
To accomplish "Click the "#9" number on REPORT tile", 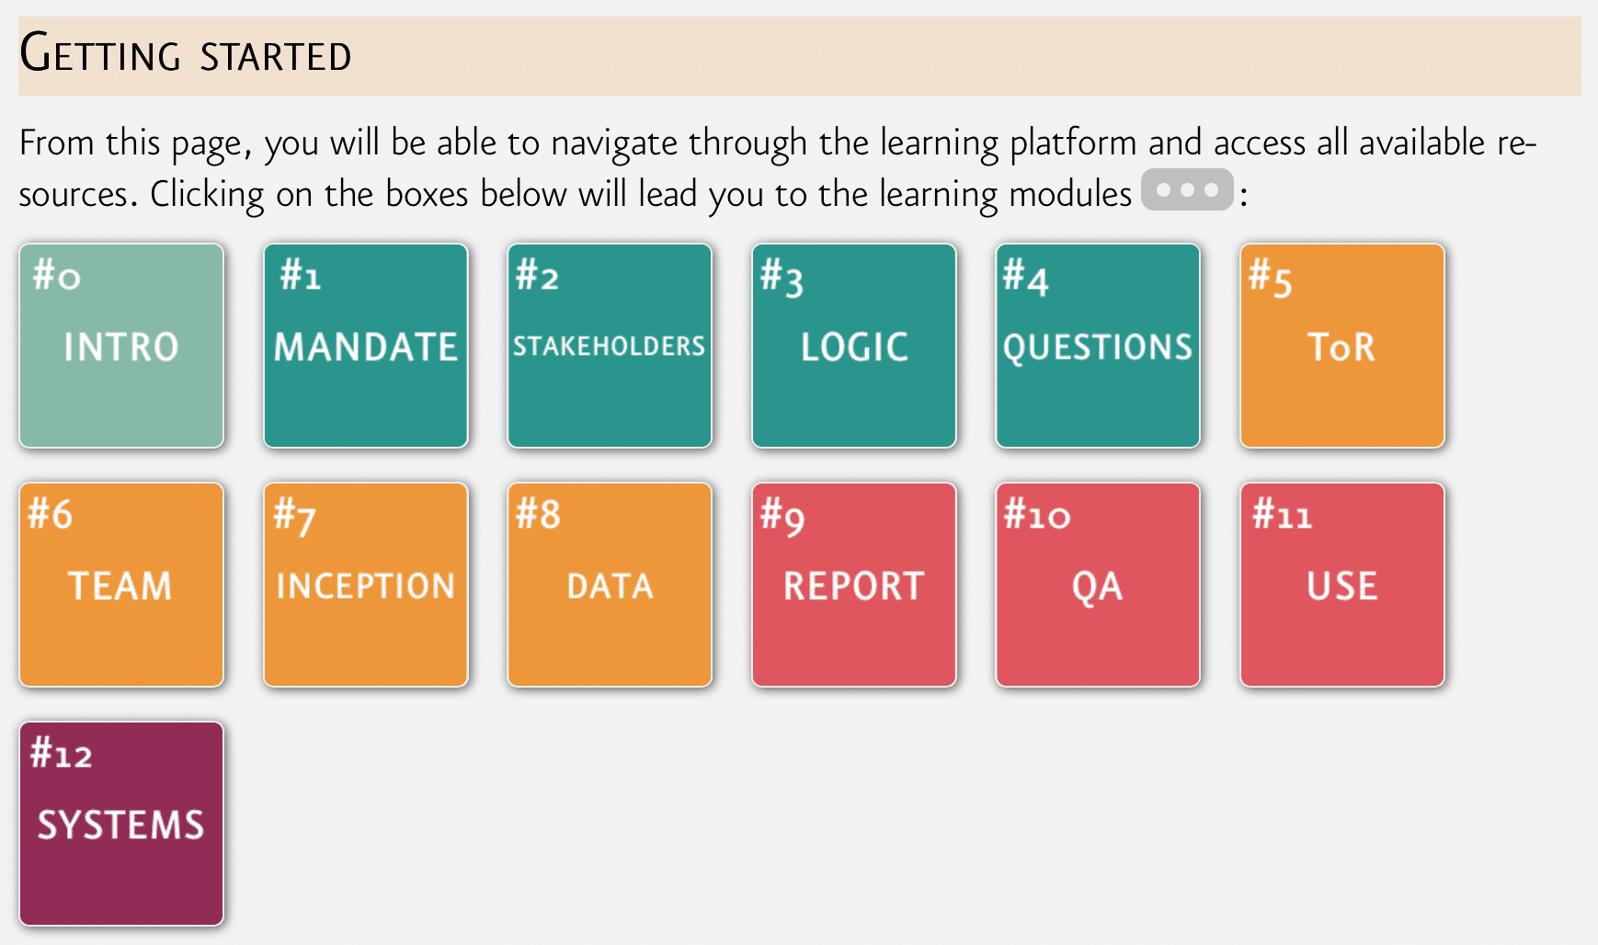I will [782, 517].
